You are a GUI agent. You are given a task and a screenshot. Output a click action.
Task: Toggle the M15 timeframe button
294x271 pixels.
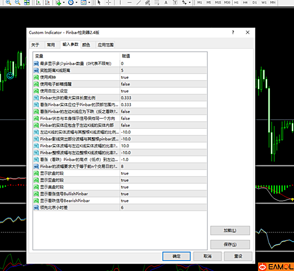click(x=218, y=3)
